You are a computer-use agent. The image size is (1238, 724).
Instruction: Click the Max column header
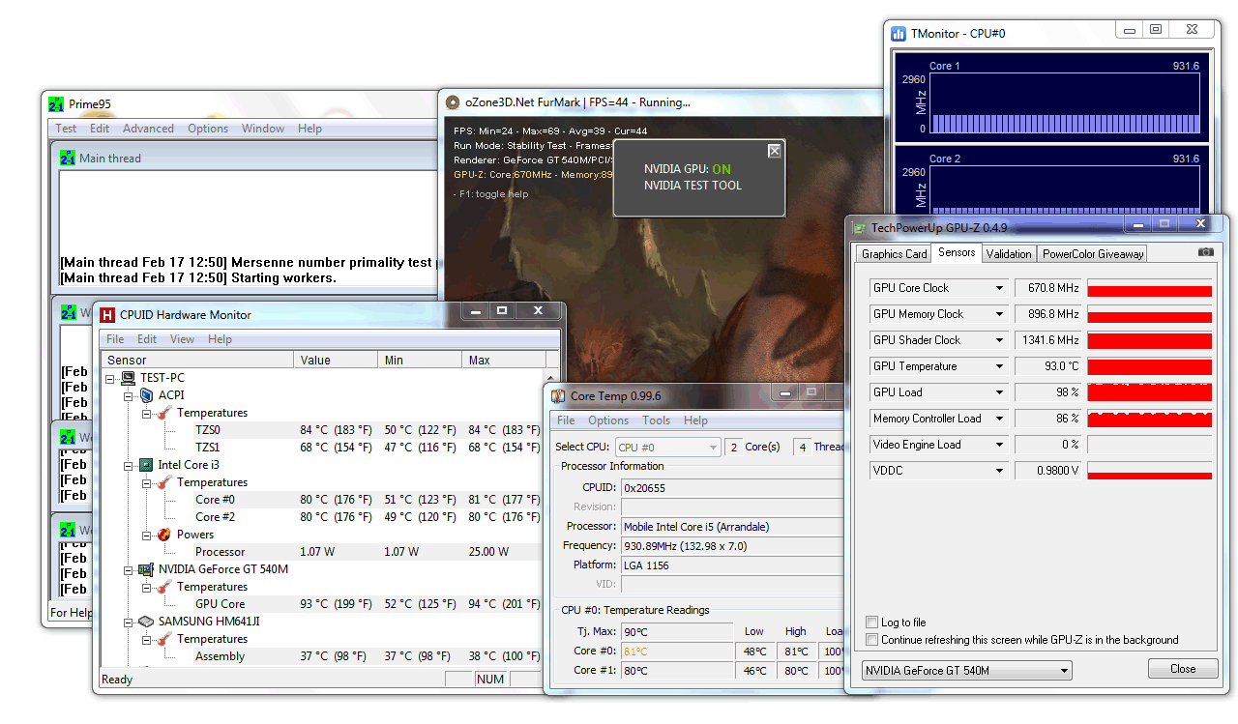point(503,360)
